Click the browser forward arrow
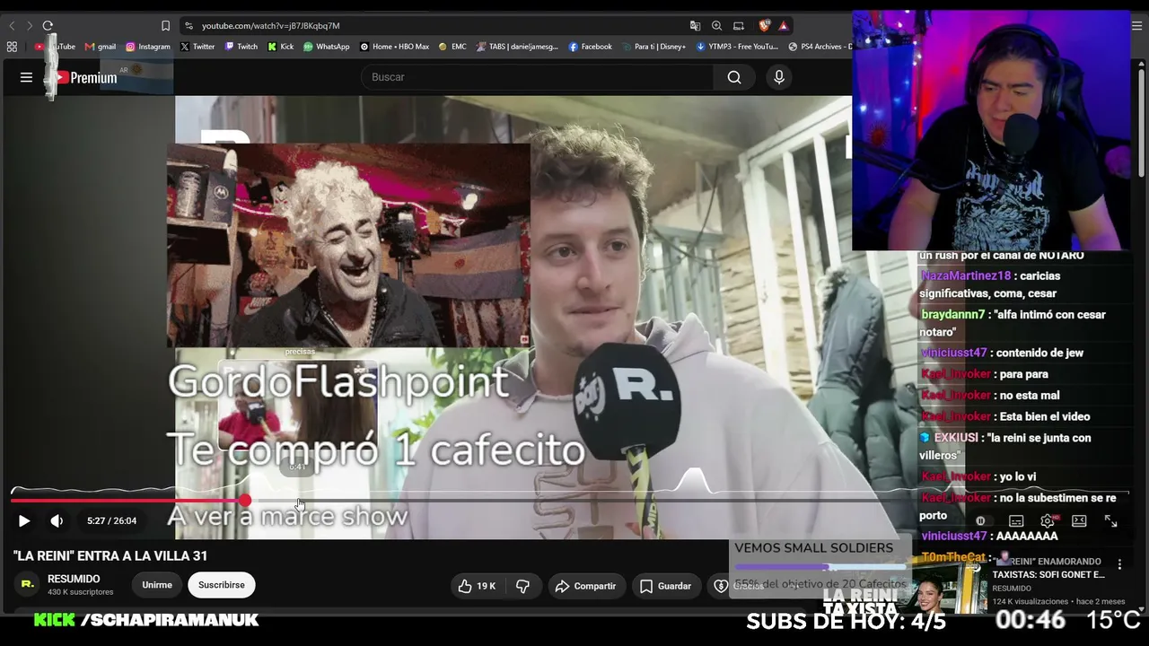Screen dimensions: 1149x646 (x=29, y=26)
